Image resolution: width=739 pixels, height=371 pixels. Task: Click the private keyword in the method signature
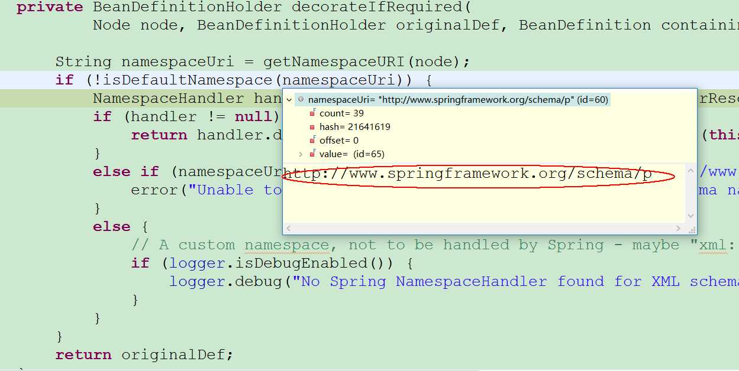click(x=50, y=8)
